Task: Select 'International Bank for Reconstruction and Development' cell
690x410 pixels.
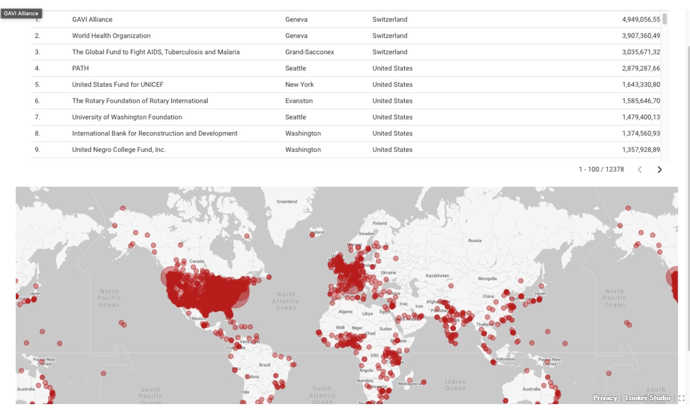Action: tap(155, 133)
